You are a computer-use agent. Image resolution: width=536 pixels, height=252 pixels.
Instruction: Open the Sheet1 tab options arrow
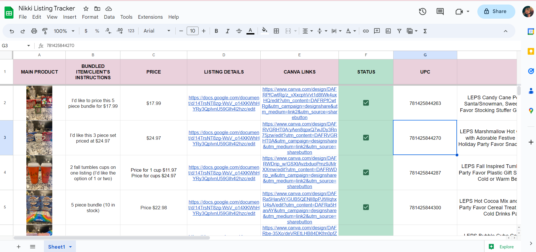pyautogui.click(x=71, y=247)
